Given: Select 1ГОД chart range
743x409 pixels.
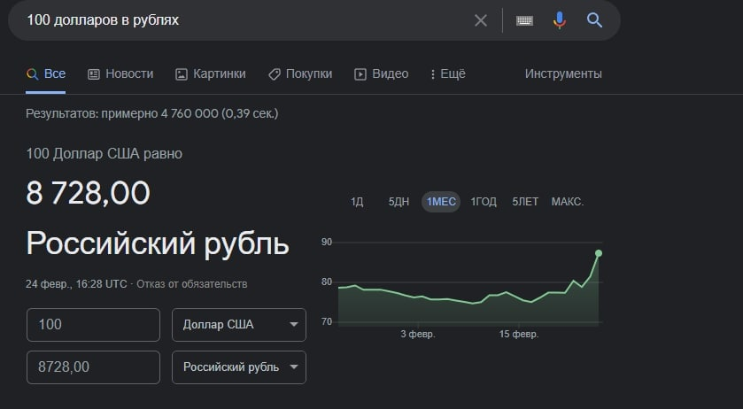Looking at the screenshot, I should [x=484, y=202].
